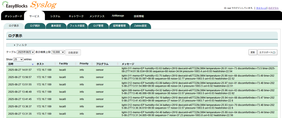Open the 技術情報 menu
This screenshot has width=282, height=118.
tap(139, 16)
